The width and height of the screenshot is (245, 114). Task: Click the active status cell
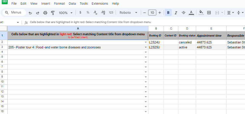click(x=187, y=47)
